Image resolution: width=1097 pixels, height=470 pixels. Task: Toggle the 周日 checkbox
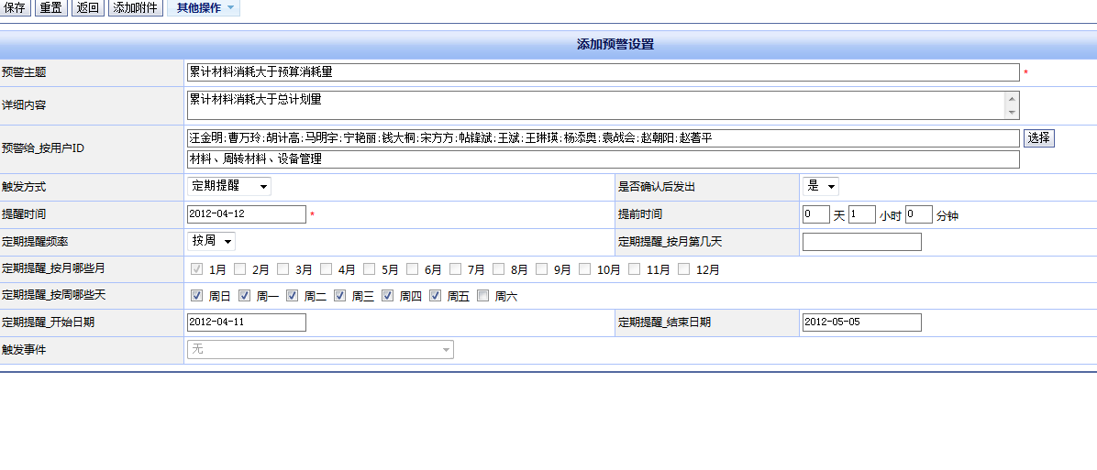tap(197, 296)
